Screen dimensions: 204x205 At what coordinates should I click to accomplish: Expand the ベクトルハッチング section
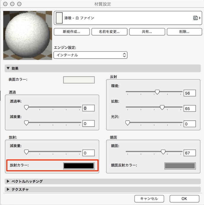click(x=8, y=181)
